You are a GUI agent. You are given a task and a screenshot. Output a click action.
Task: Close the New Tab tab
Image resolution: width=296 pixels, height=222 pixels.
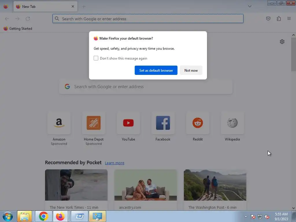click(x=73, y=6)
